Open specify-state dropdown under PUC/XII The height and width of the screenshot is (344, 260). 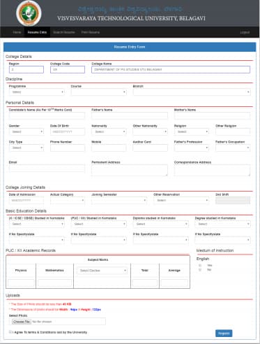coord(99,240)
